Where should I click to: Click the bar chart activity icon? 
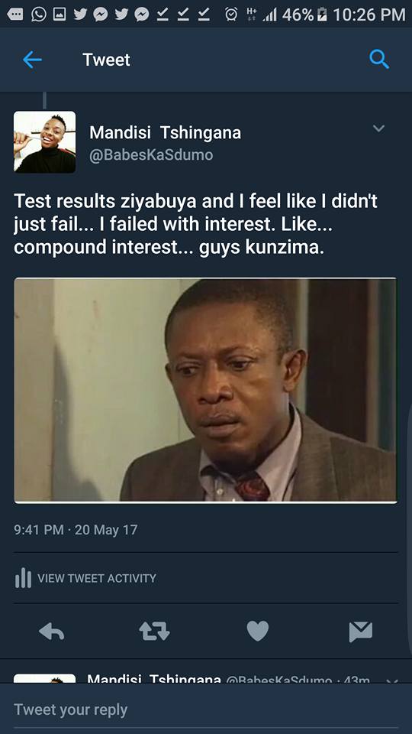pos(23,578)
